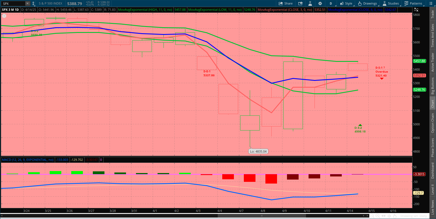Open the news card icon next to Share
Viewport: 436px width, 219px height.
click(x=300, y=3)
